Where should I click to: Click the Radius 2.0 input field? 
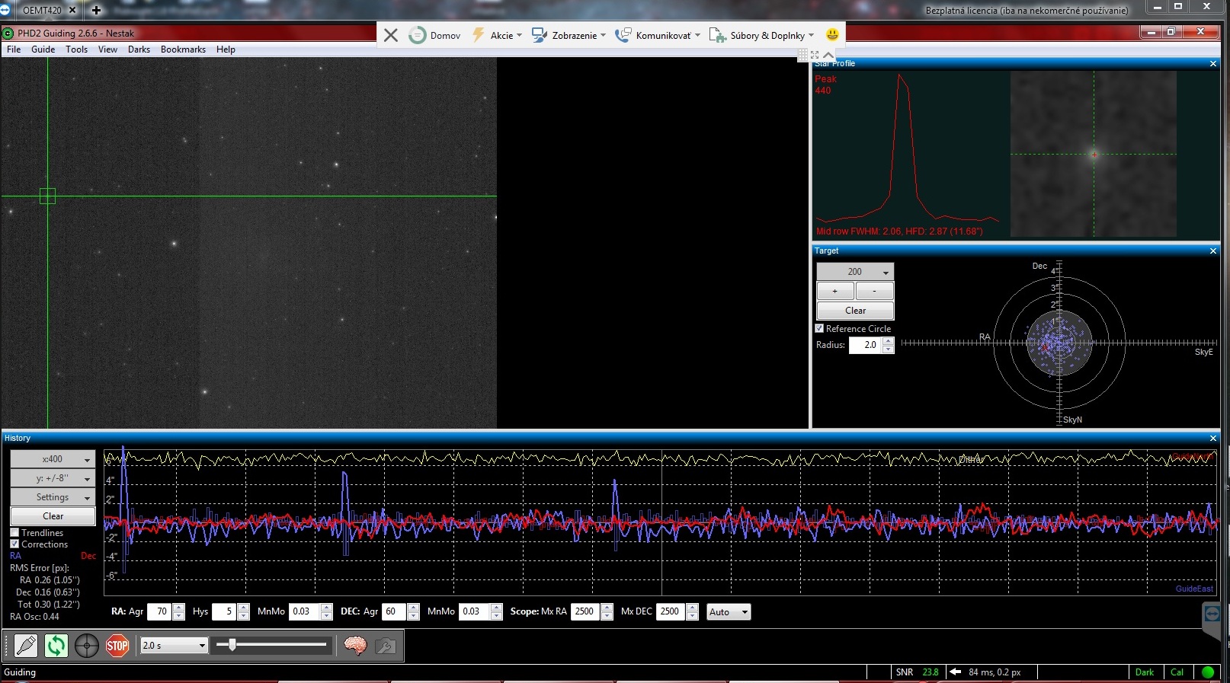coord(865,345)
